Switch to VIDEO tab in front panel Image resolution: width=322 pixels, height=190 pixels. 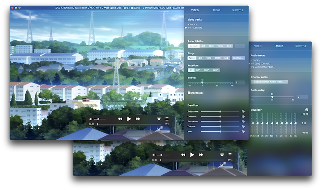195,10
